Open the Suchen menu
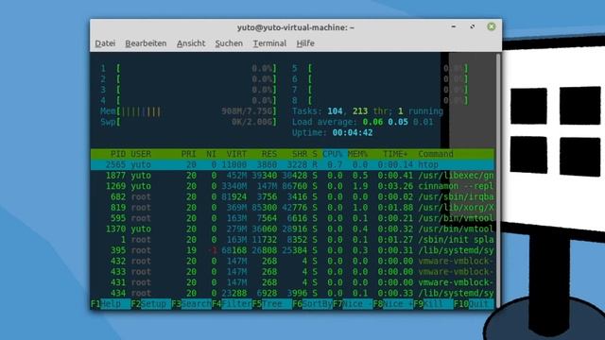605x340 pixels. point(229,43)
